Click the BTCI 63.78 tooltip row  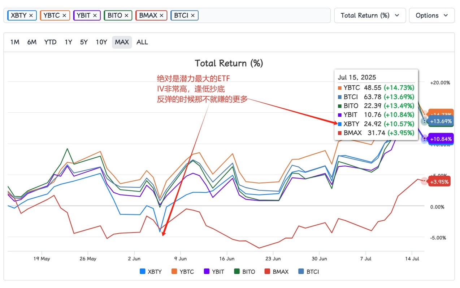376,96
